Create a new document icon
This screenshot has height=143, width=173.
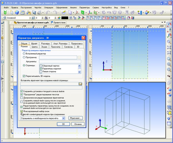click(11, 13)
